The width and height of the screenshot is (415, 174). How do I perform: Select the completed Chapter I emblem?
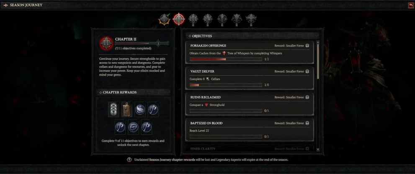[x=164, y=20]
